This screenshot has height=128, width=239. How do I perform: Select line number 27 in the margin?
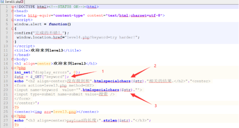tap(6, 121)
